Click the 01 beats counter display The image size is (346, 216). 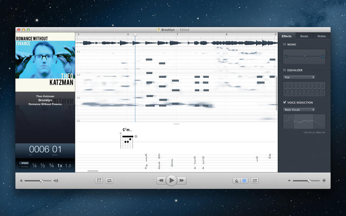[x=57, y=149]
